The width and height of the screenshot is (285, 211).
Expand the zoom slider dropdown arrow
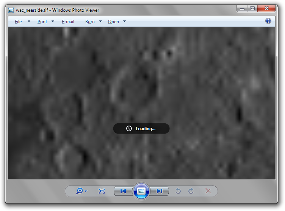click(86, 191)
